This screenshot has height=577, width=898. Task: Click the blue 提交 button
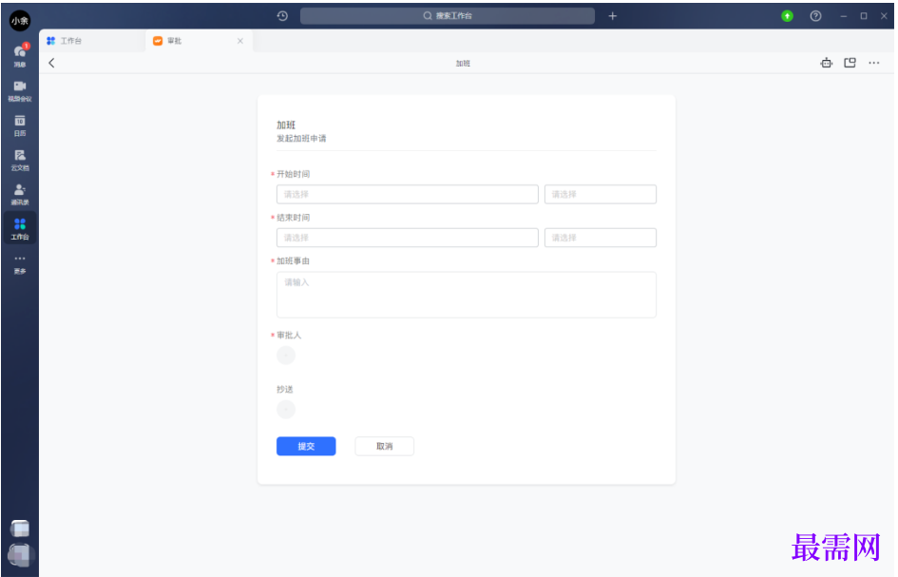coord(306,447)
